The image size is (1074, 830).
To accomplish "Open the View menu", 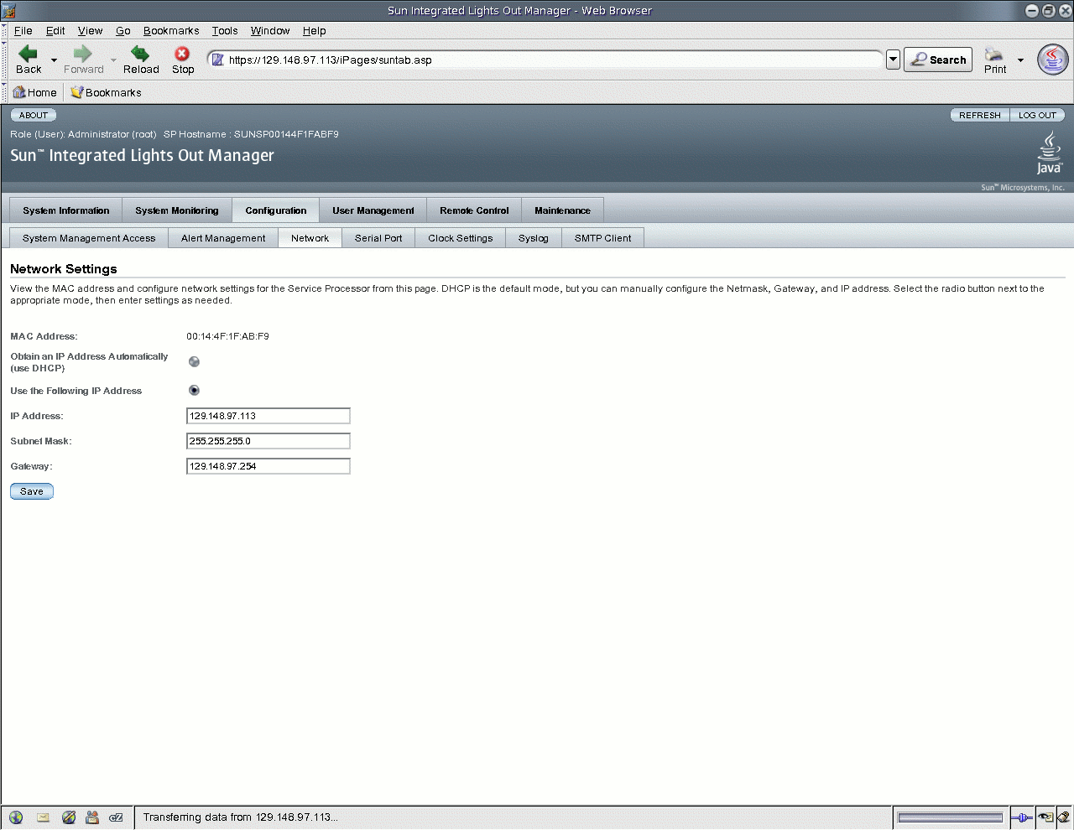I will 90,31.
